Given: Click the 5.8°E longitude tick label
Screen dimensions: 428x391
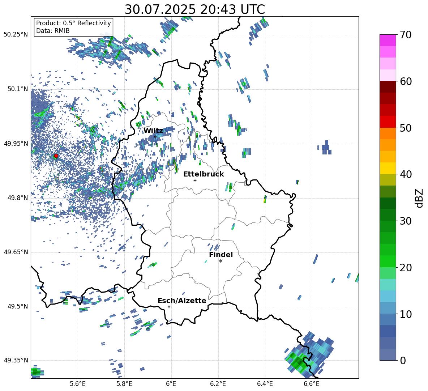Looking at the screenshot, I should click(124, 384).
